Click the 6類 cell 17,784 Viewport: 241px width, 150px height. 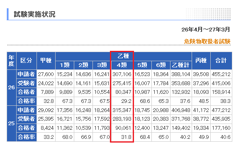[x=161, y=83]
